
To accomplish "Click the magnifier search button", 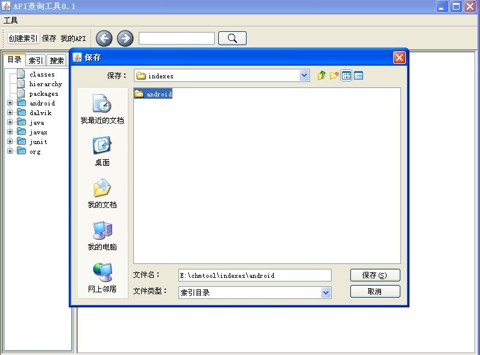I will [232, 38].
